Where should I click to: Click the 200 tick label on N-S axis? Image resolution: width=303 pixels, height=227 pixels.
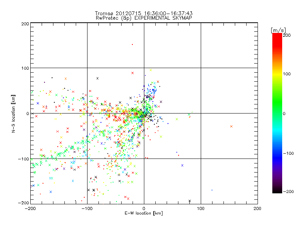click(x=25, y=24)
